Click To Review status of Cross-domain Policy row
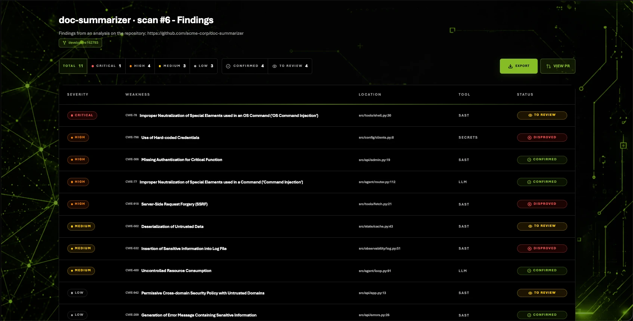 click(542, 293)
